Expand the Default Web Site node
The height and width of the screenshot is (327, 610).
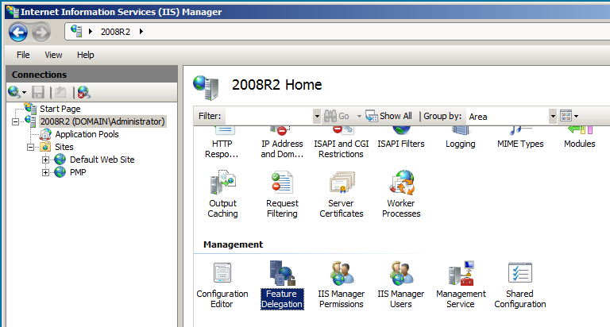coord(45,160)
